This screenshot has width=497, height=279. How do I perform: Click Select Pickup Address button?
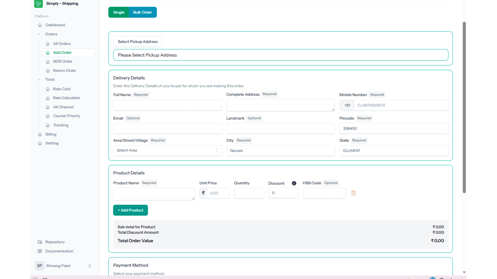tap(138, 42)
